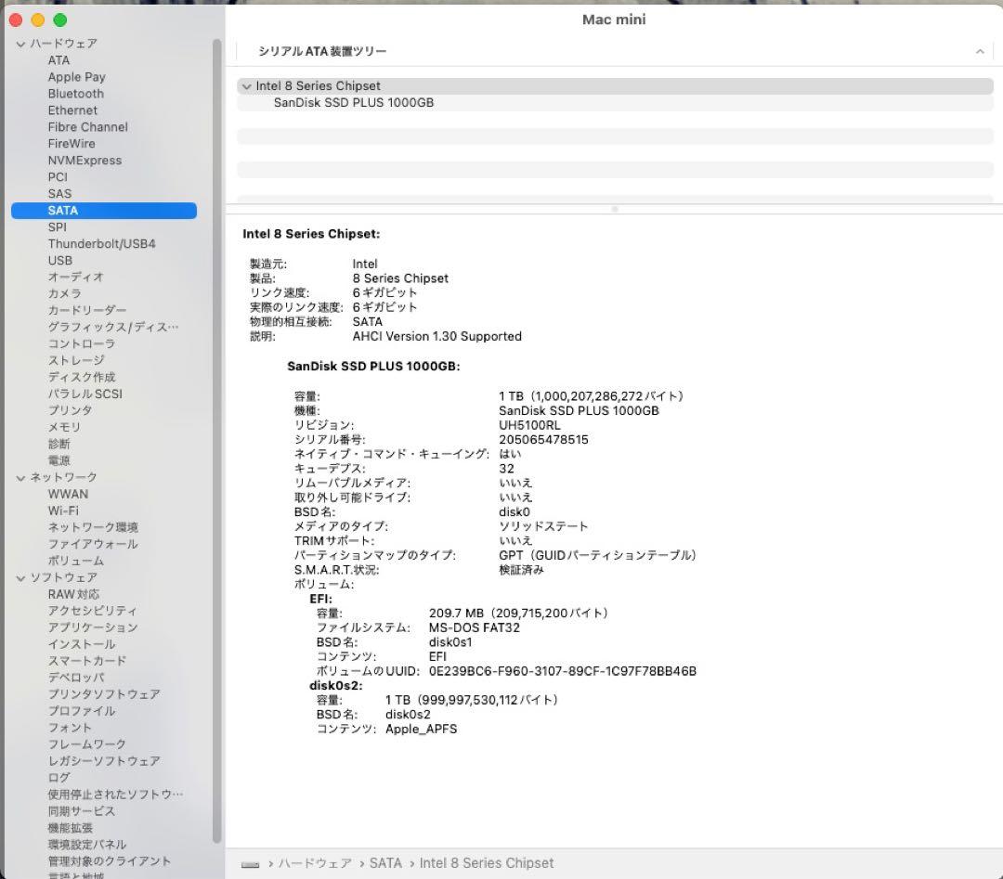Collapse the Intel 8 Series Chipset entry
The image size is (1003, 879).
[x=247, y=86]
